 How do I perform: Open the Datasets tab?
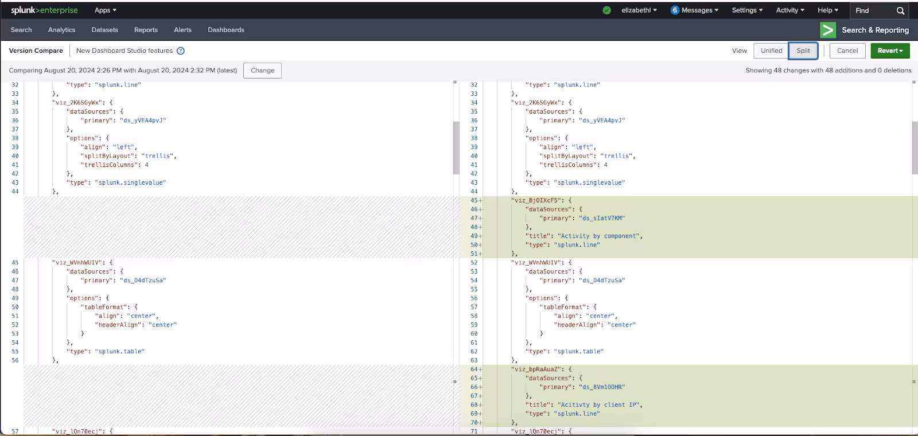105,30
